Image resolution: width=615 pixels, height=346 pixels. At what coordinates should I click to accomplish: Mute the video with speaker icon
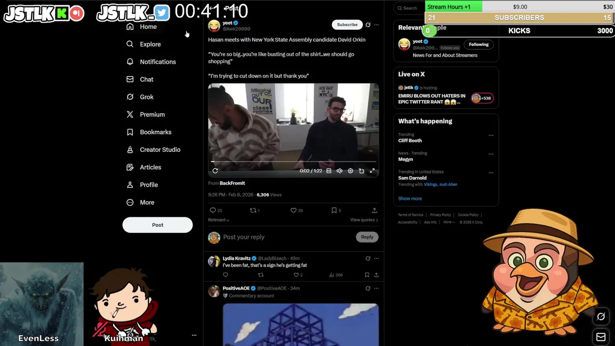pyautogui.click(x=339, y=171)
